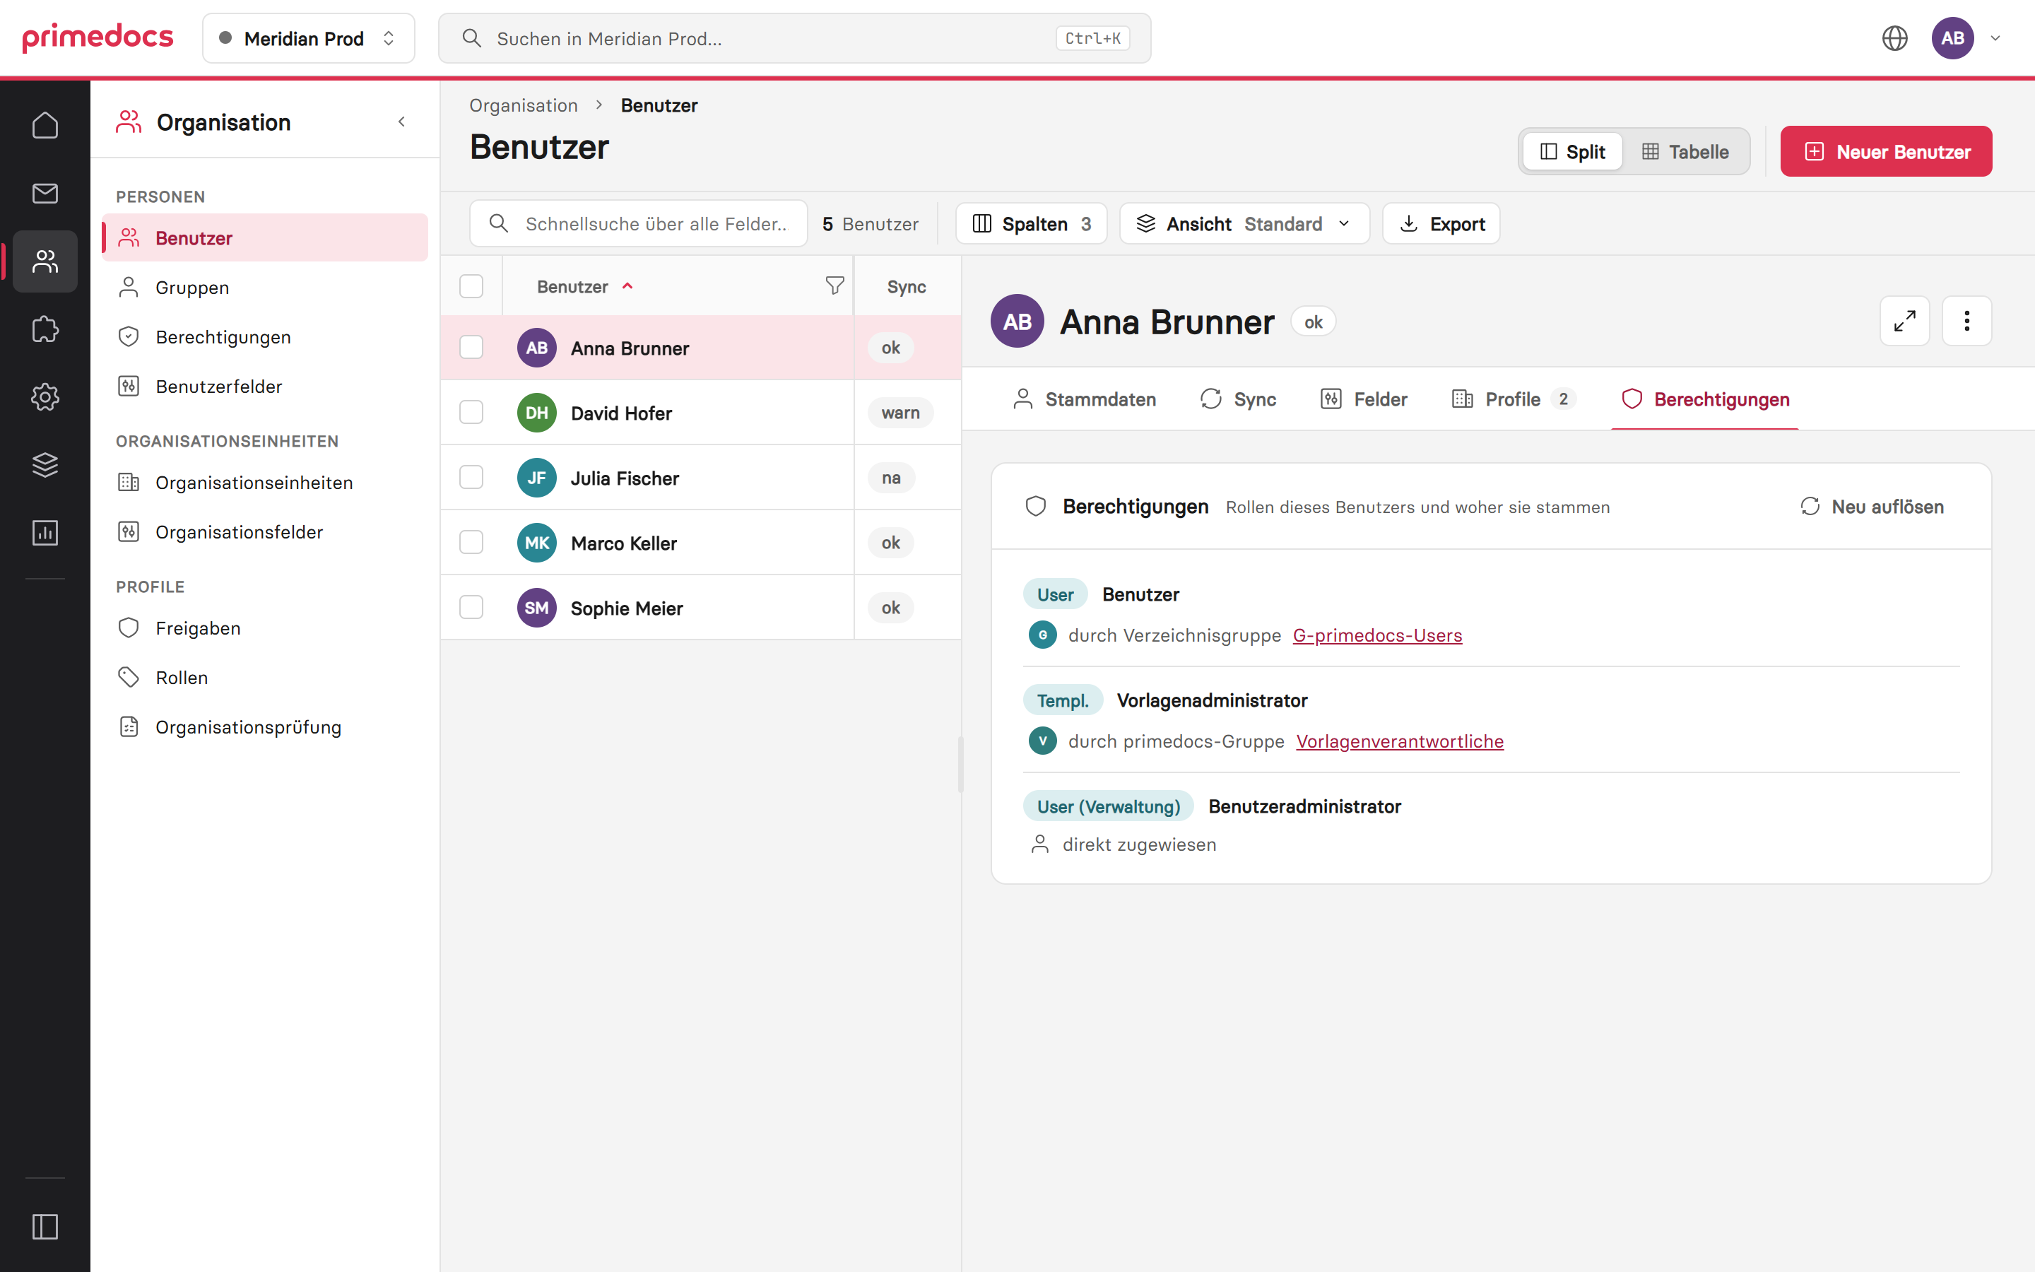Open Rollen in the sidebar
2035x1272 pixels.
tap(265, 677)
